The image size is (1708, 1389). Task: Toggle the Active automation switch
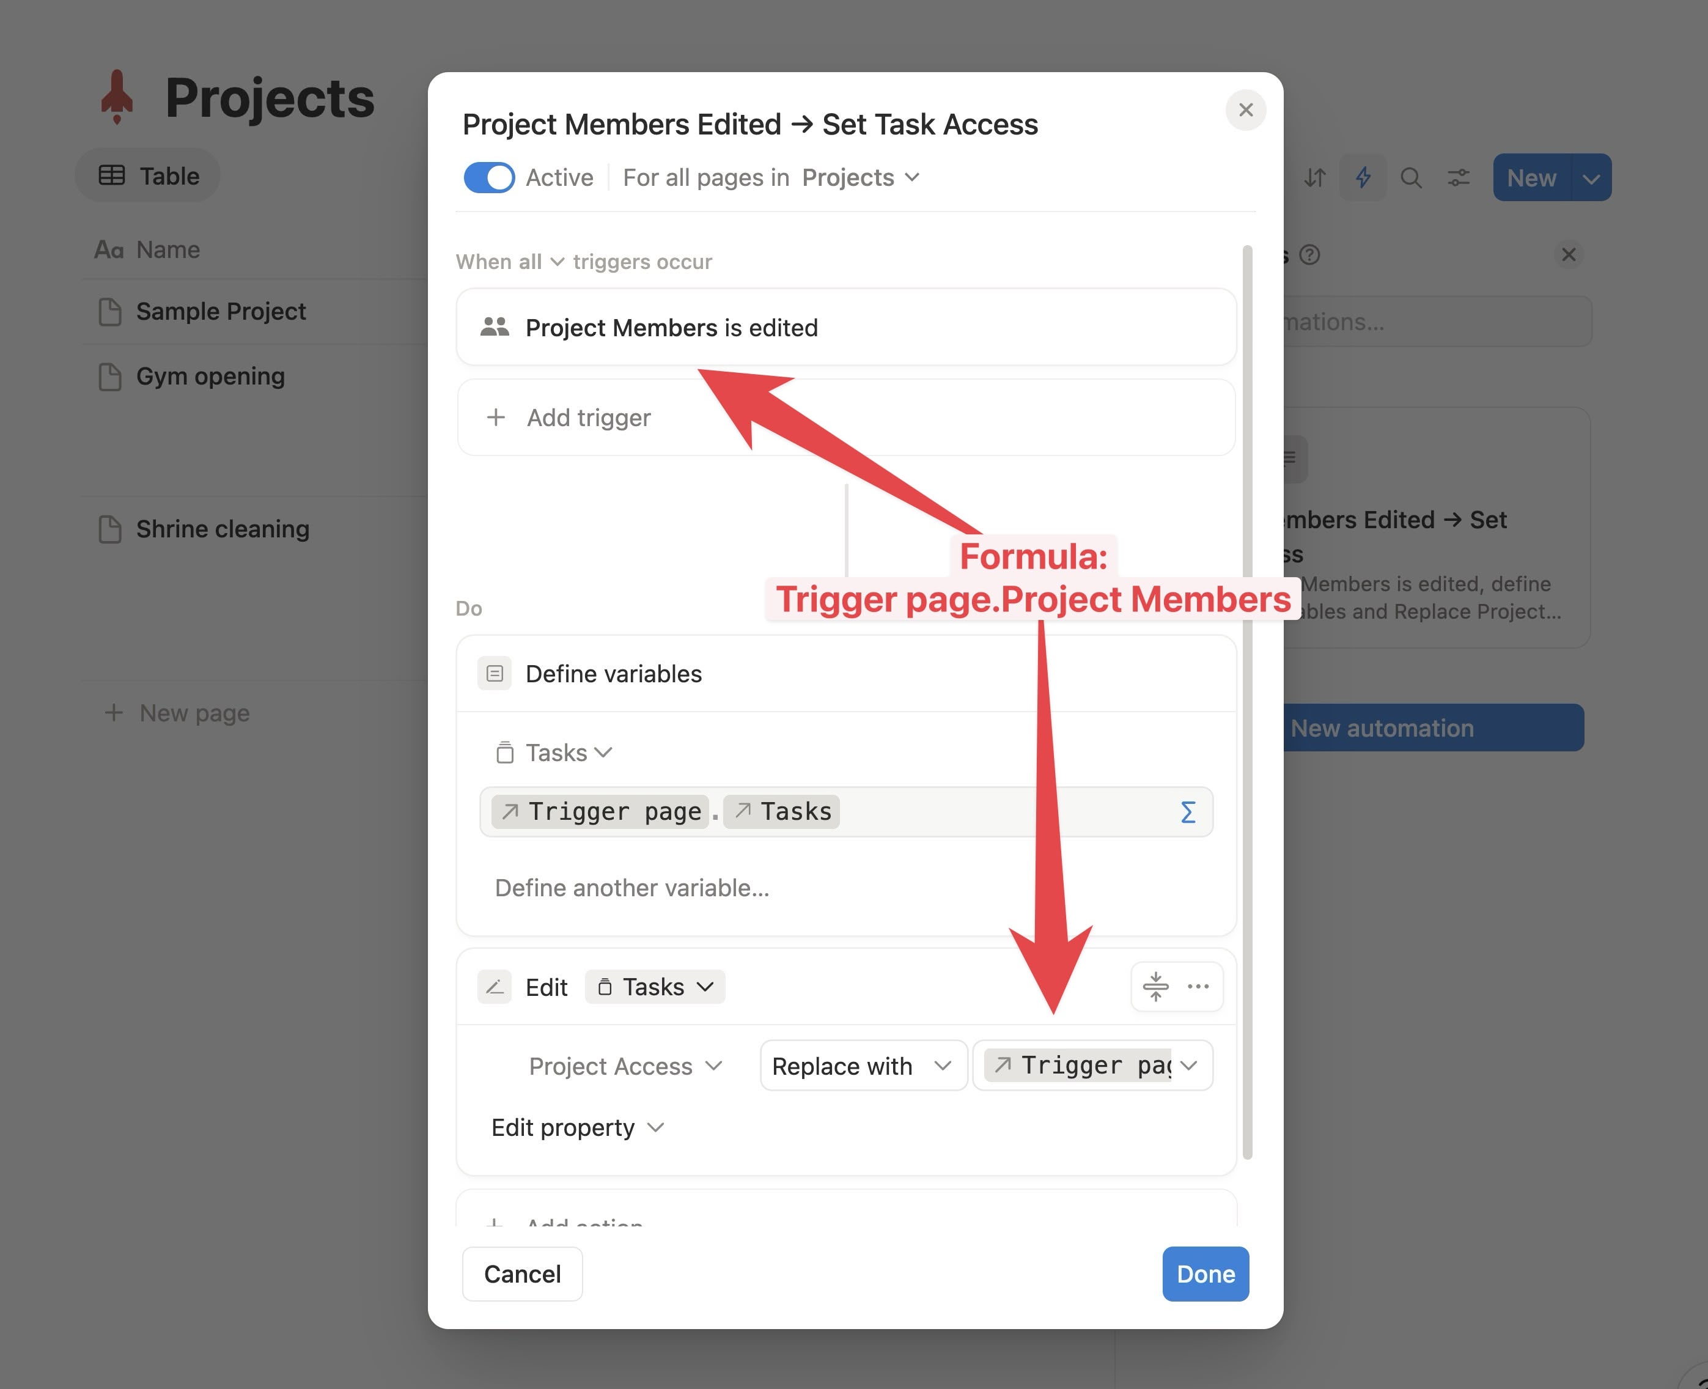tap(489, 177)
